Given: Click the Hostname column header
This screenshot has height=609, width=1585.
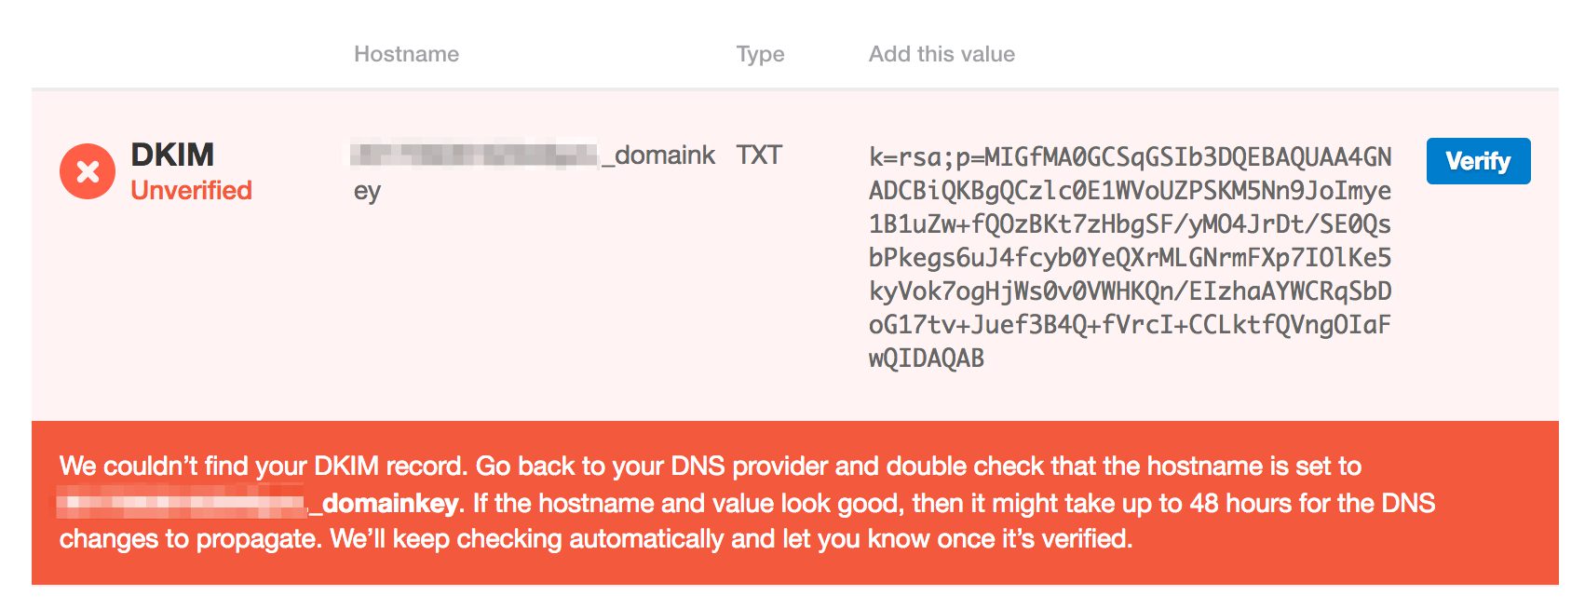Looking at the screenshot, I should 406,54.
